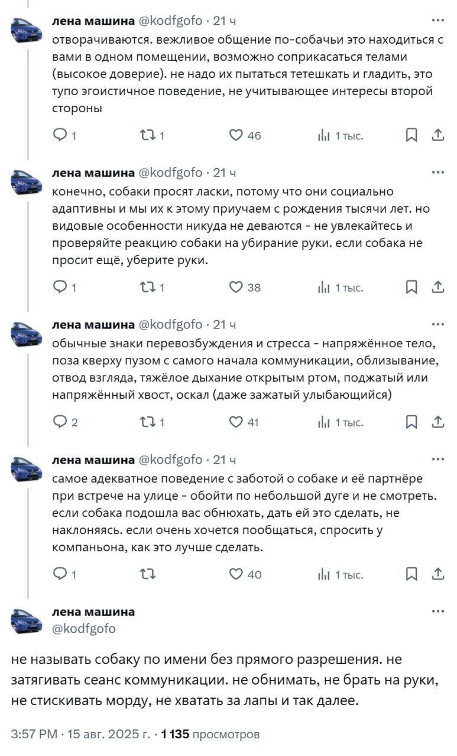This screenshot has height=756, width=457.
Task: Like the tweet with 38 likes
Action: [236, 287]
